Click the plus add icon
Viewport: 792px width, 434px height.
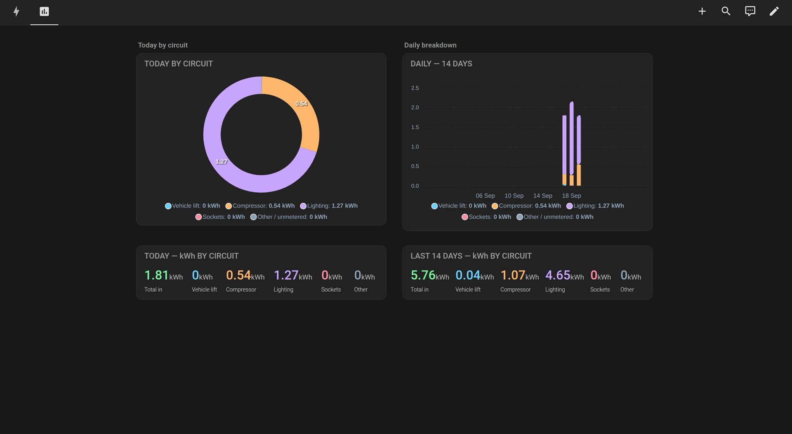pos(702,11)
